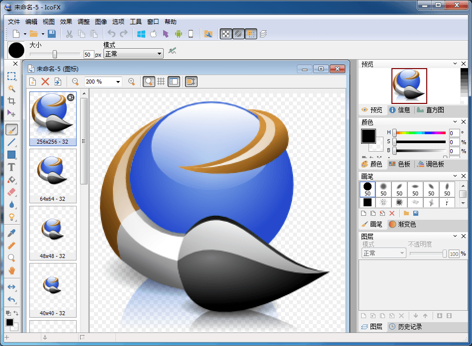
Task: Switch to the 信息 tab
Action: (400, 110)
